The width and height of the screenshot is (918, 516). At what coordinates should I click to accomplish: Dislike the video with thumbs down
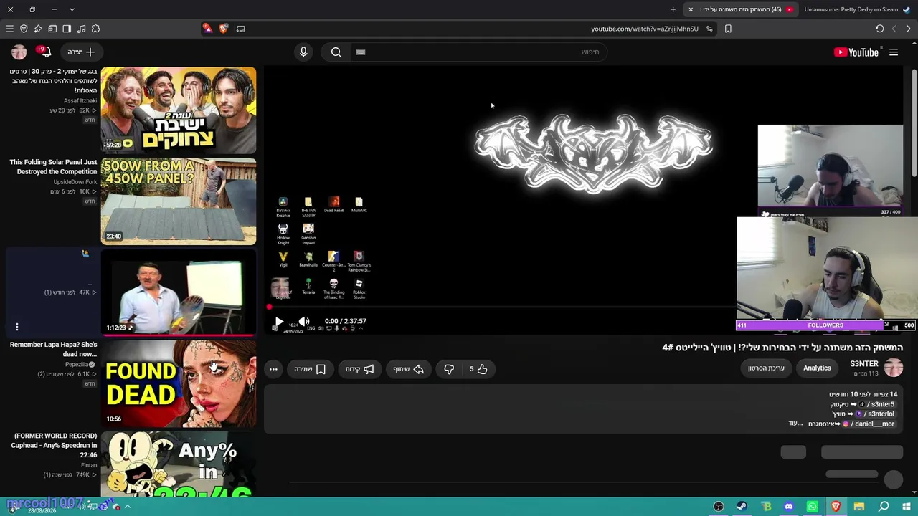pyautogui.click(x=449, y=369)
